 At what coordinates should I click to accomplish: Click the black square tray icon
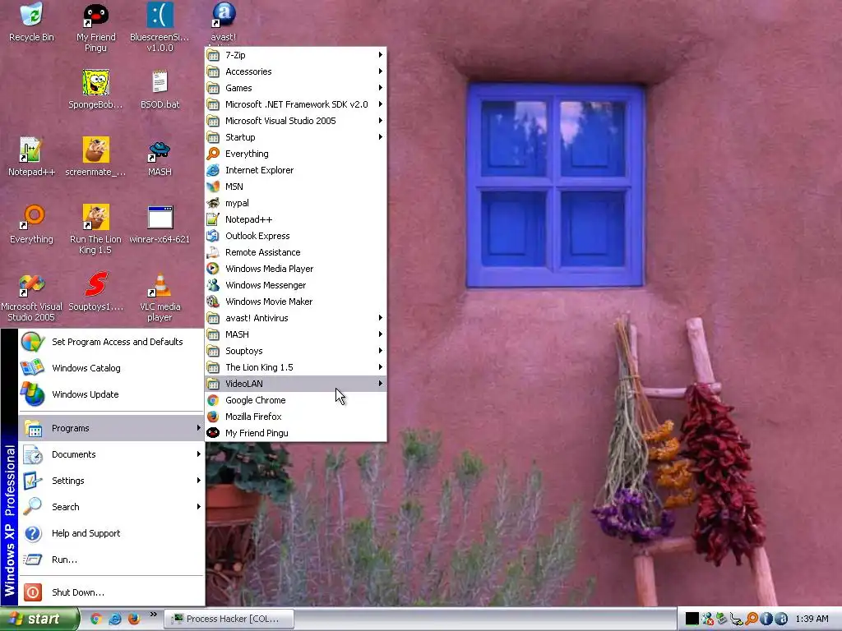(x=692, y=619)
